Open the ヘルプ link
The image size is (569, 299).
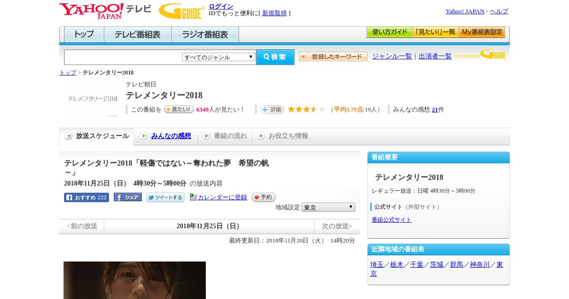point(499,11)
